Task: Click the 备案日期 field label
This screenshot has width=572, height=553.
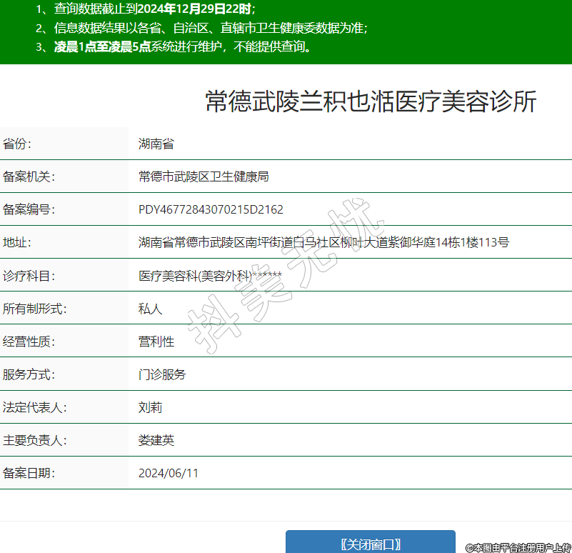Action: [29, 473]
